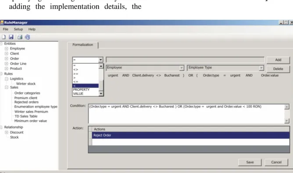Collapse the Sales rules node
The height and width of the screenshot is (173, 293).
click(x=6, y=87)
